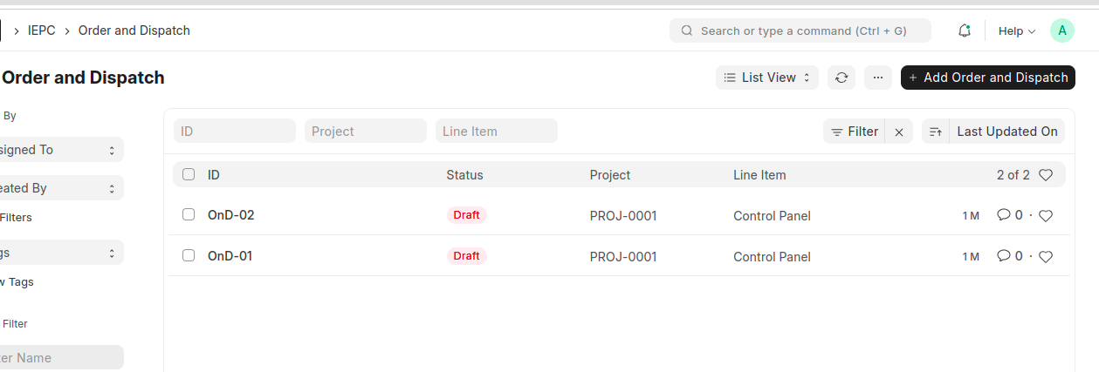This screenshot has width=1099, height=372.
Task: Open the Filter button
Action: 855,132
